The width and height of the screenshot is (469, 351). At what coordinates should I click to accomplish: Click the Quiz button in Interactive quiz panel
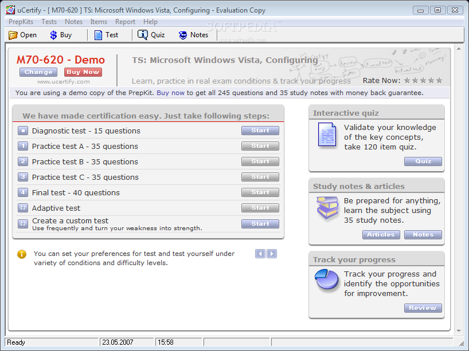click(x=423, y=161)
